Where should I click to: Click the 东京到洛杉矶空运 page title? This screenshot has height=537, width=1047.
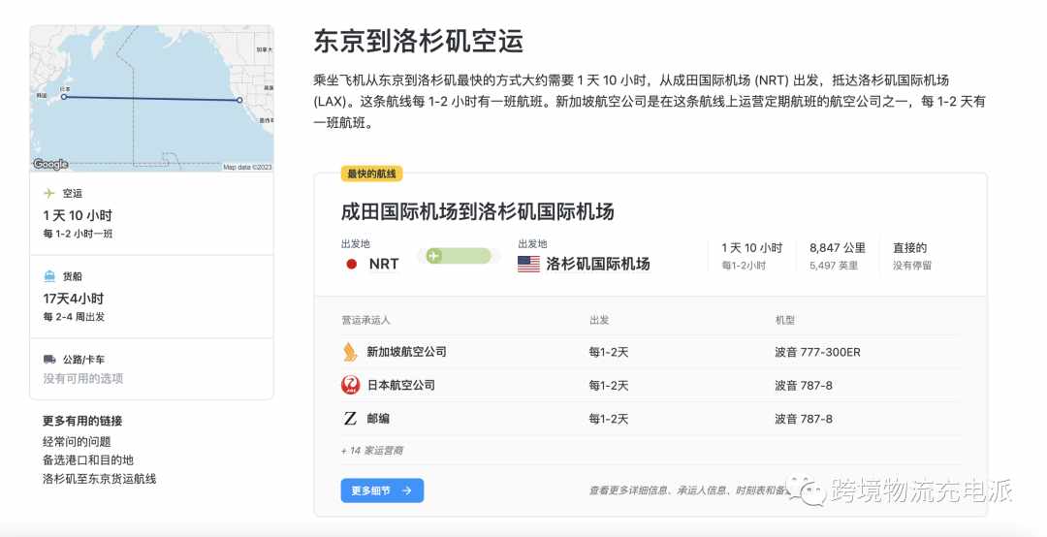418,42
